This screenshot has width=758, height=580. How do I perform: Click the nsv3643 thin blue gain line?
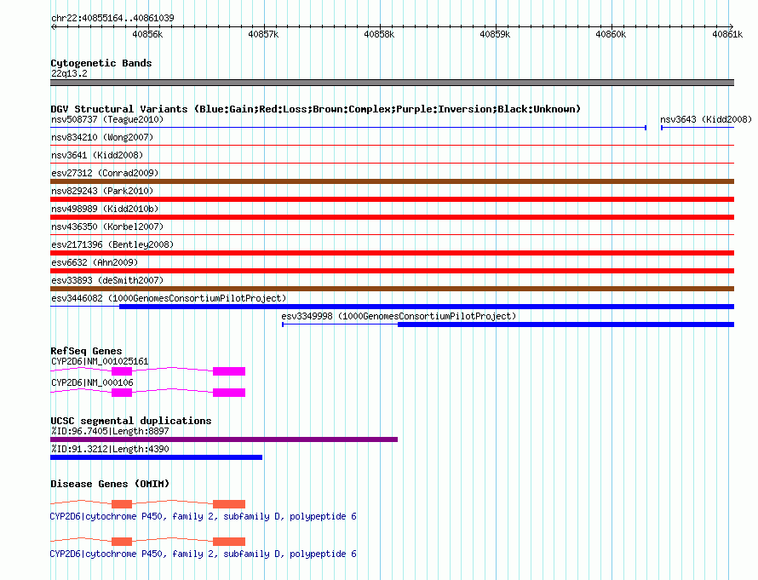tap(698, 128)
